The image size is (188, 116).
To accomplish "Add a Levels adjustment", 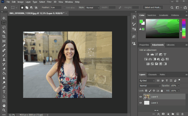I will point(152,54).
